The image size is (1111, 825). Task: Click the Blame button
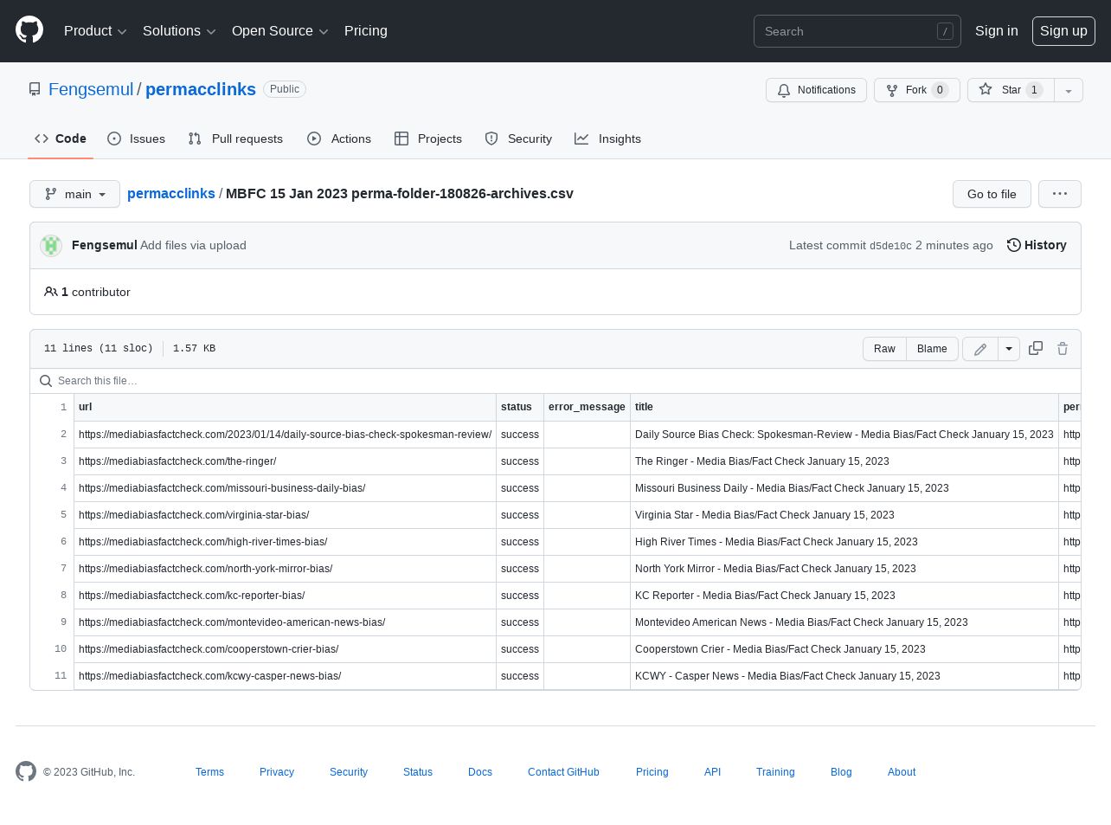coord(932,349)
